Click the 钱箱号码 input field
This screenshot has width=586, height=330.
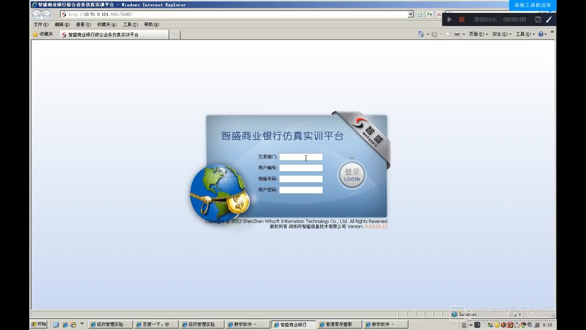click(x=301, y=179)
